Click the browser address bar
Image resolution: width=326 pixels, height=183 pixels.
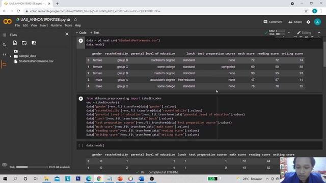pyautogui.click(x=164, y=11)
